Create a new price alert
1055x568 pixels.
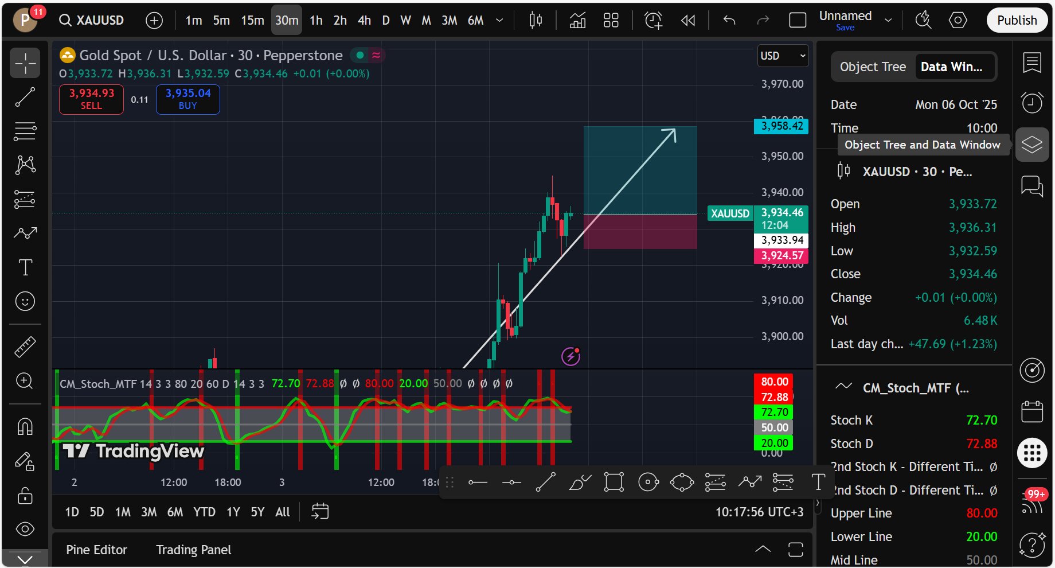653,21
